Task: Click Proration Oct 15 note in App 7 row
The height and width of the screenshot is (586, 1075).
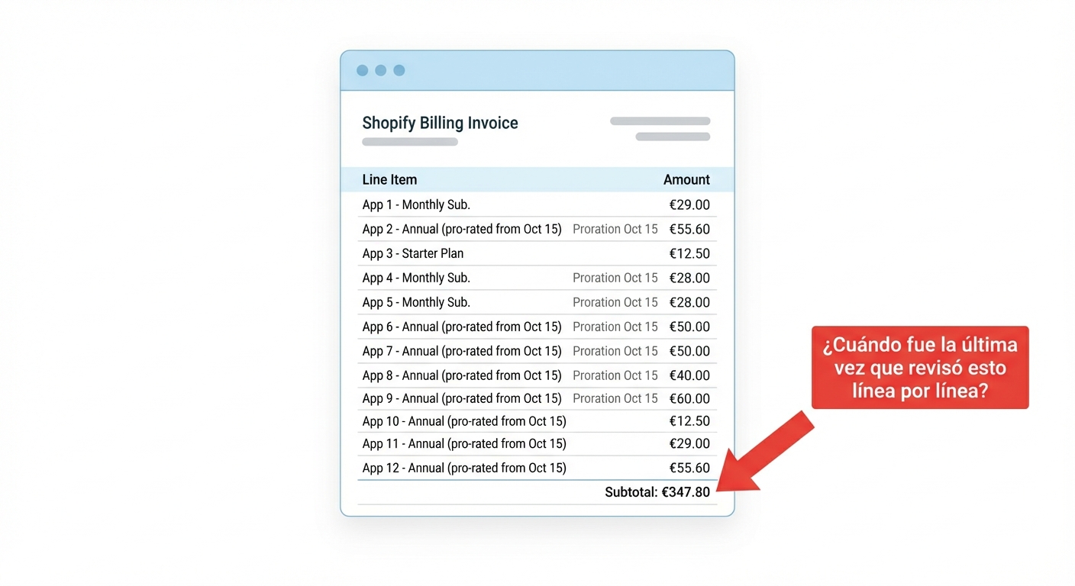Action: [x=615, y=351]
